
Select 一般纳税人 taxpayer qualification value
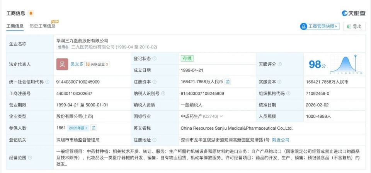pyautogui.click(x=191, y=105)
